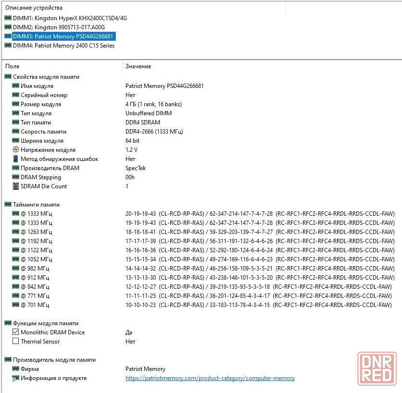Viewport: 402px width, 393px height.
Task: Click icon of the 982 МГц timing row
Action: tap(16, 268)
